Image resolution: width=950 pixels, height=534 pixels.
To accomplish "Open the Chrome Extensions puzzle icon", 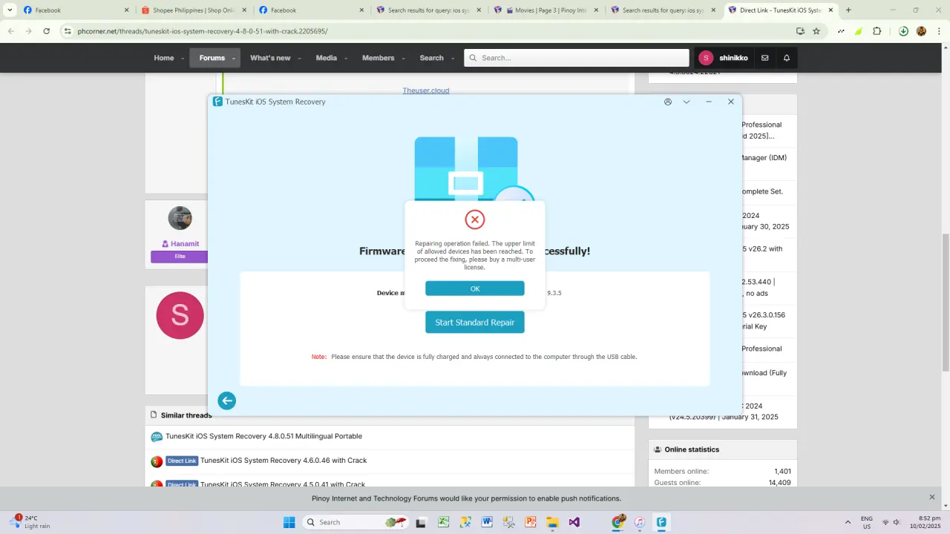I will tap(877, 31).
